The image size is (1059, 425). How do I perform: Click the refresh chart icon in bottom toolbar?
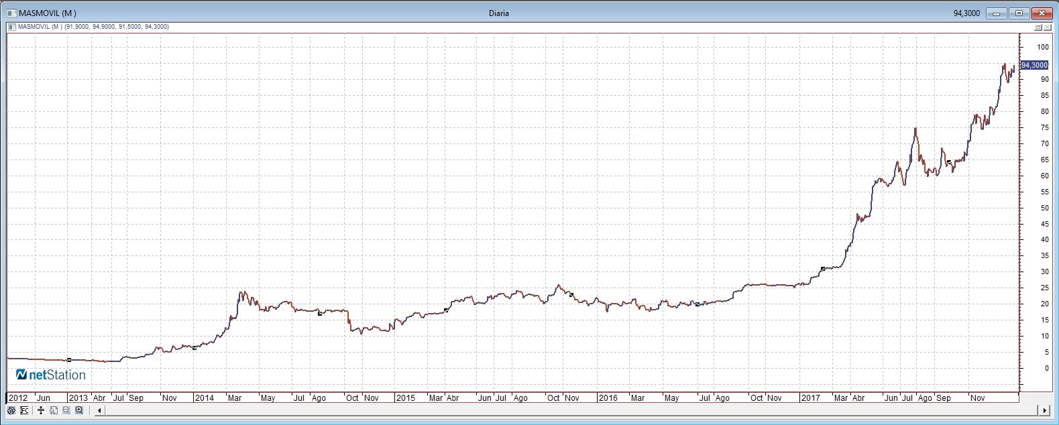11,410
